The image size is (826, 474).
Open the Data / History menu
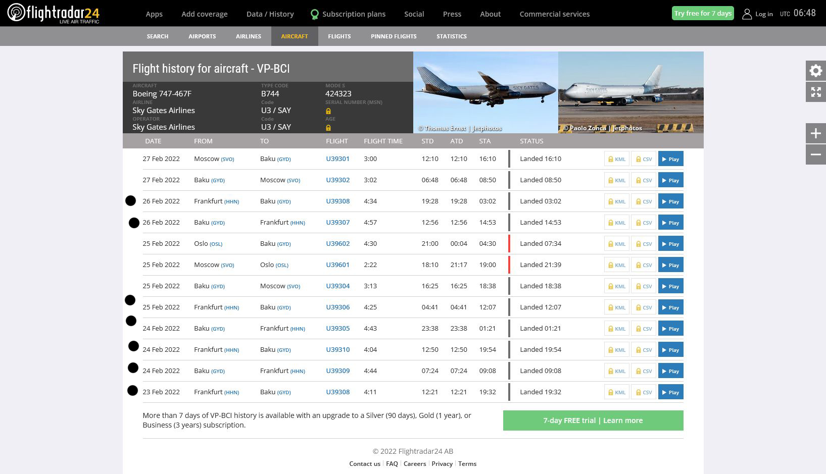coord(270,14)
